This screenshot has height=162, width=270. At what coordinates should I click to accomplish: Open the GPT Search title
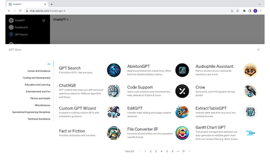pyautogui.click(x=70, y=68)
